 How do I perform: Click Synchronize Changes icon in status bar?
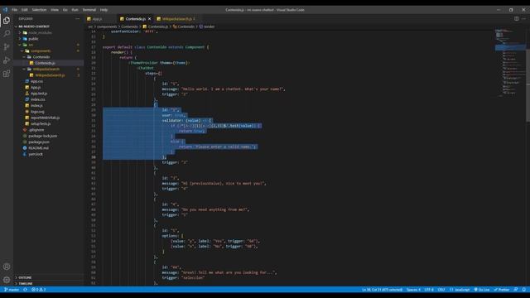26,290
